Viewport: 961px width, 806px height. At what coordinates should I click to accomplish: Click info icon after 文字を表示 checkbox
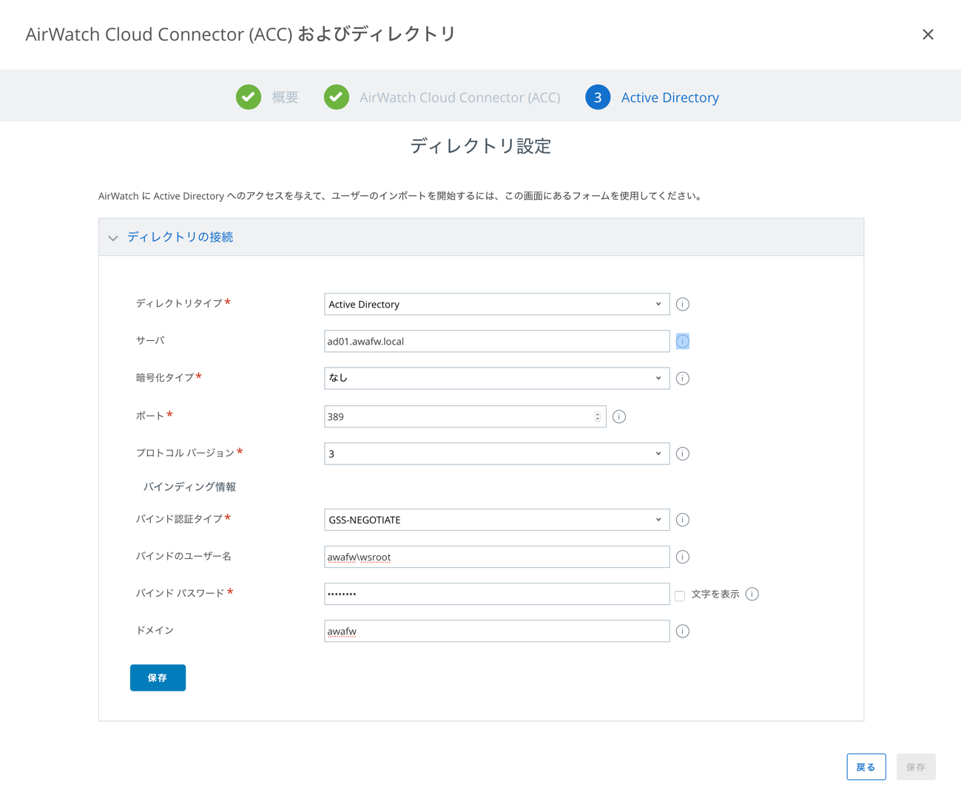coord(752,594)
